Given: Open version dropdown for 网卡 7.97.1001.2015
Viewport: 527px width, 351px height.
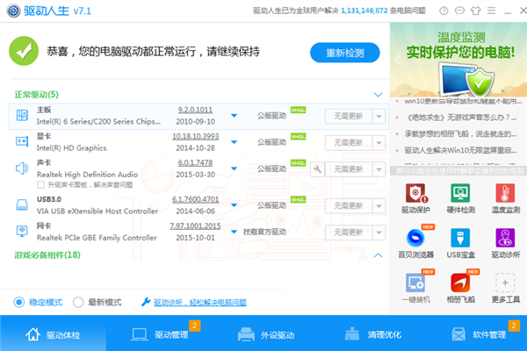Looking at the screenshot, I should click(235, 232).
